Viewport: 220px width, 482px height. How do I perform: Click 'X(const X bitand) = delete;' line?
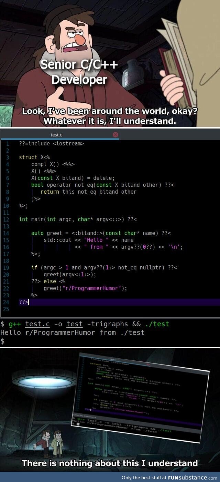point(73,178)
